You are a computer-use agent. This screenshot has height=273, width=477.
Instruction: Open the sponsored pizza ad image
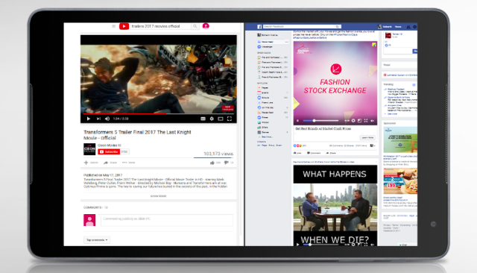400,181
